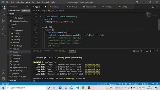Open editor more actions ellipsis
The height and width of the screenshot is (90, 160).
157,7
